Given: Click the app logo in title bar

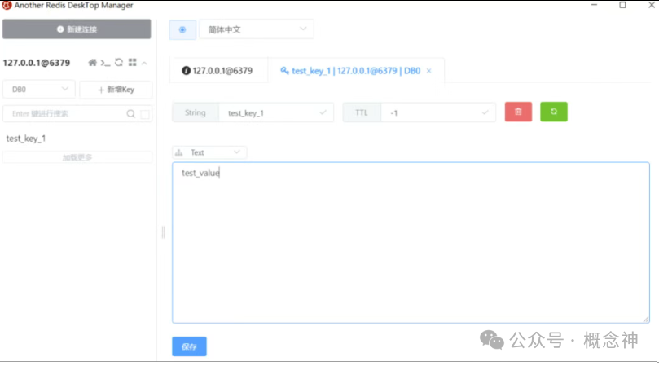Looking at the screenshot, I should coord(7,5).
